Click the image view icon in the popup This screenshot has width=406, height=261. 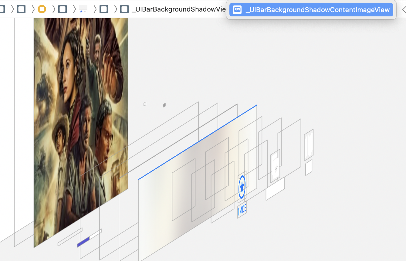point(237,10)
